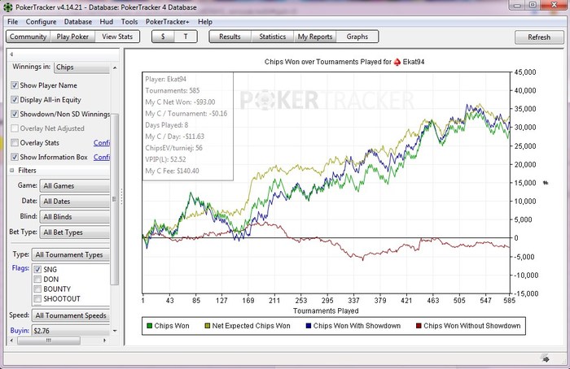Toggle Display All-in Equity checkbox
This screenshot has width=570, height=369.
pos(15,100)
